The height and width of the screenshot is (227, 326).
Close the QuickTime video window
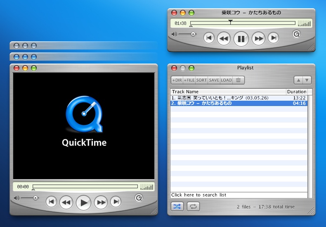[17, 68]
